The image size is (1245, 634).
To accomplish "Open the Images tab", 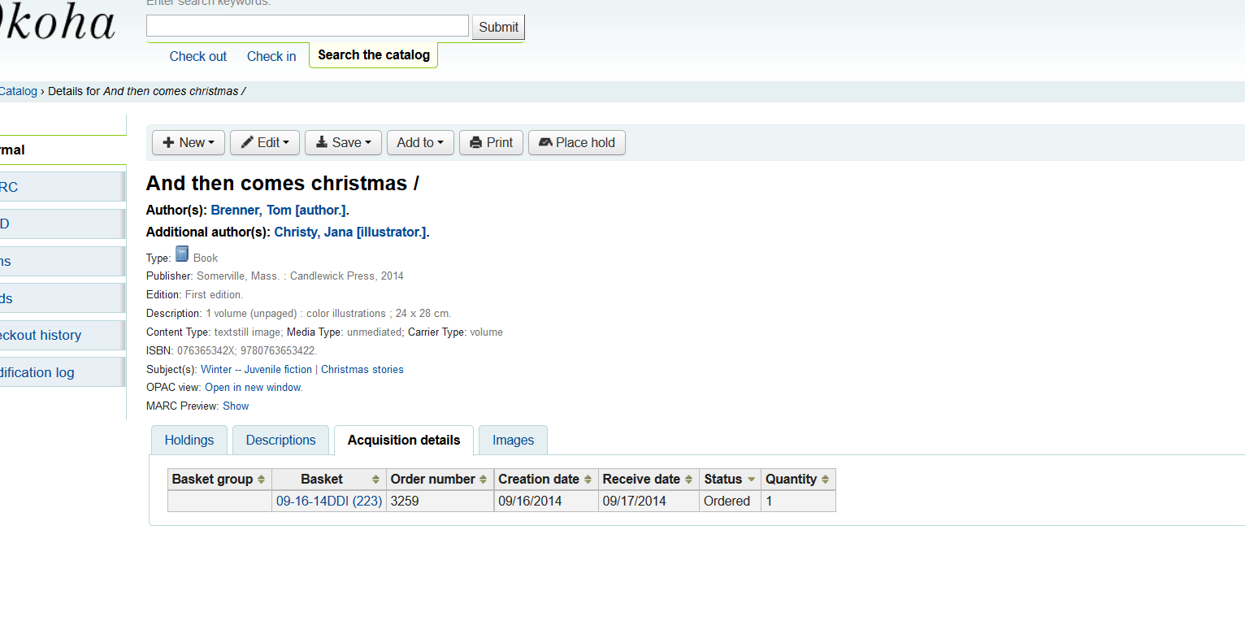I will (x=513, y=440).
